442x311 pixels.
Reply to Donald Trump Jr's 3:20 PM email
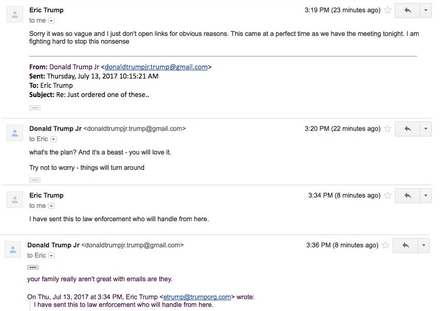[x=408, y=129]
